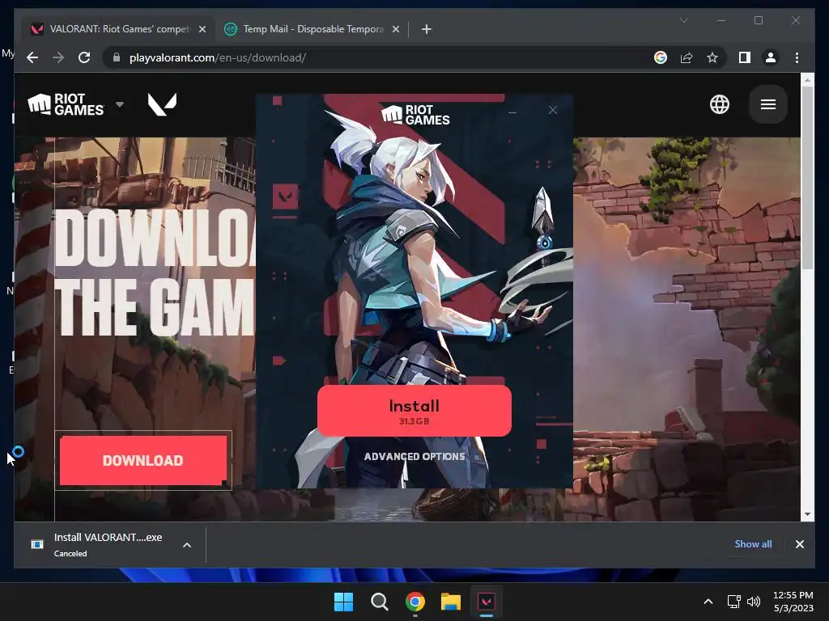Reload the current page

(84, 57)
